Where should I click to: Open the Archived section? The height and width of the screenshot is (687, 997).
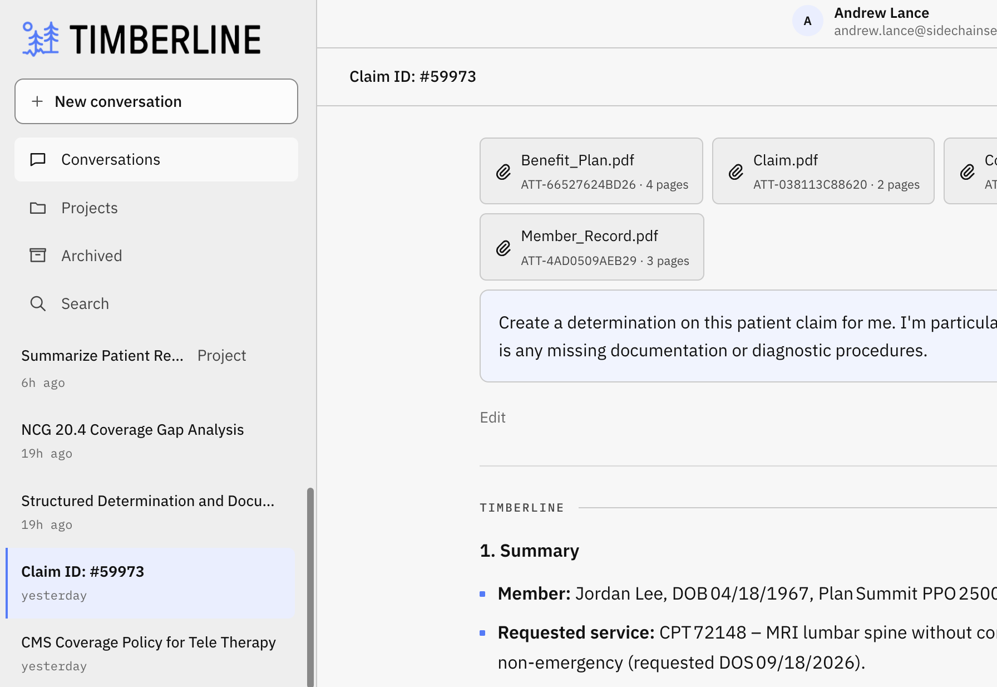[x=156, y=256]
